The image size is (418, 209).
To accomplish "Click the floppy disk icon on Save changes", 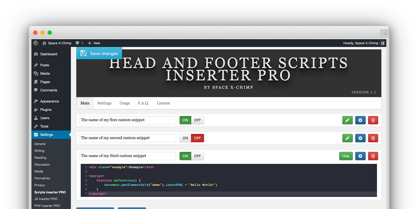I will (x=83, y=53).
